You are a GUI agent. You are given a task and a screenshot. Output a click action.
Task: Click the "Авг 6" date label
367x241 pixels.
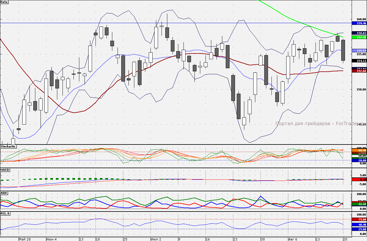pos(293,239)
